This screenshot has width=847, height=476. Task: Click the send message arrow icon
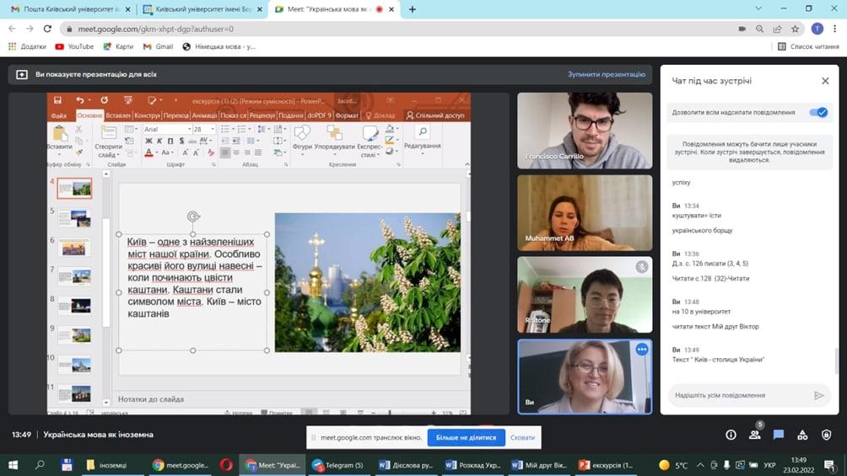click(x=818, y=395)
